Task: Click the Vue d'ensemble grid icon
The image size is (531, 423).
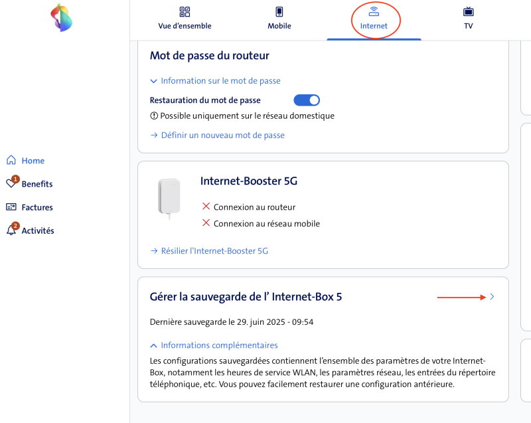Action: [185, 12]
